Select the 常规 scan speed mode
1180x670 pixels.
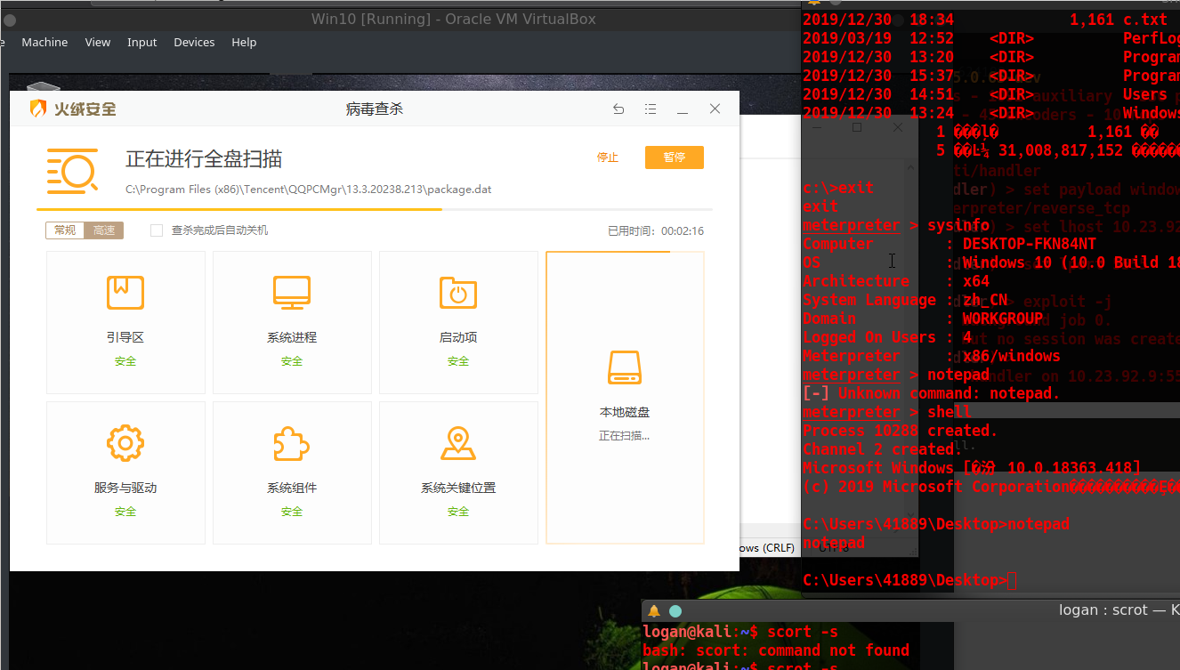click(65, 230)
